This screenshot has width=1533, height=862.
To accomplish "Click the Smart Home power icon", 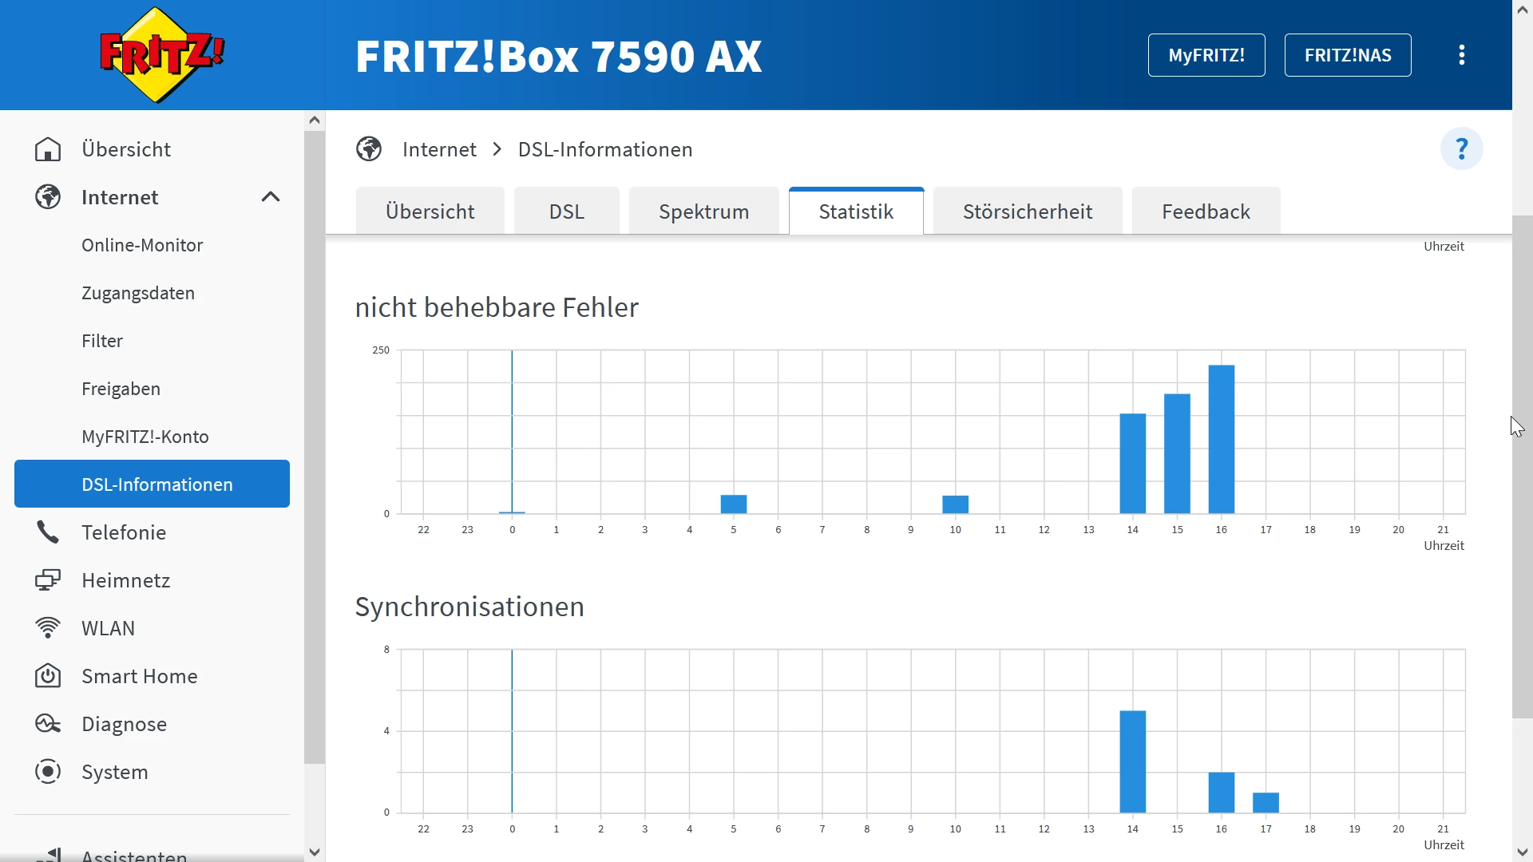I will 48,676.
